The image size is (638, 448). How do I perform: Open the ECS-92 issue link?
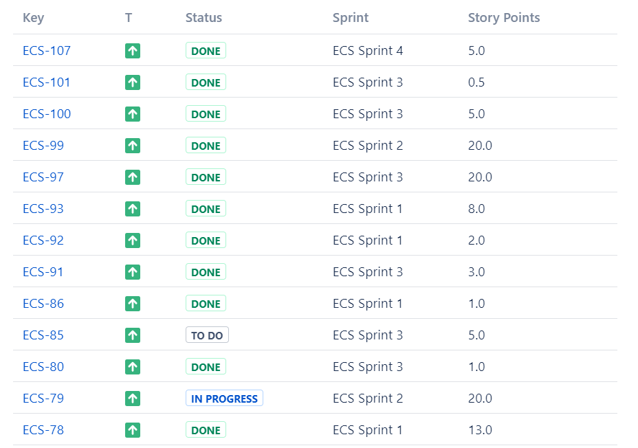[x=43, y=240]
